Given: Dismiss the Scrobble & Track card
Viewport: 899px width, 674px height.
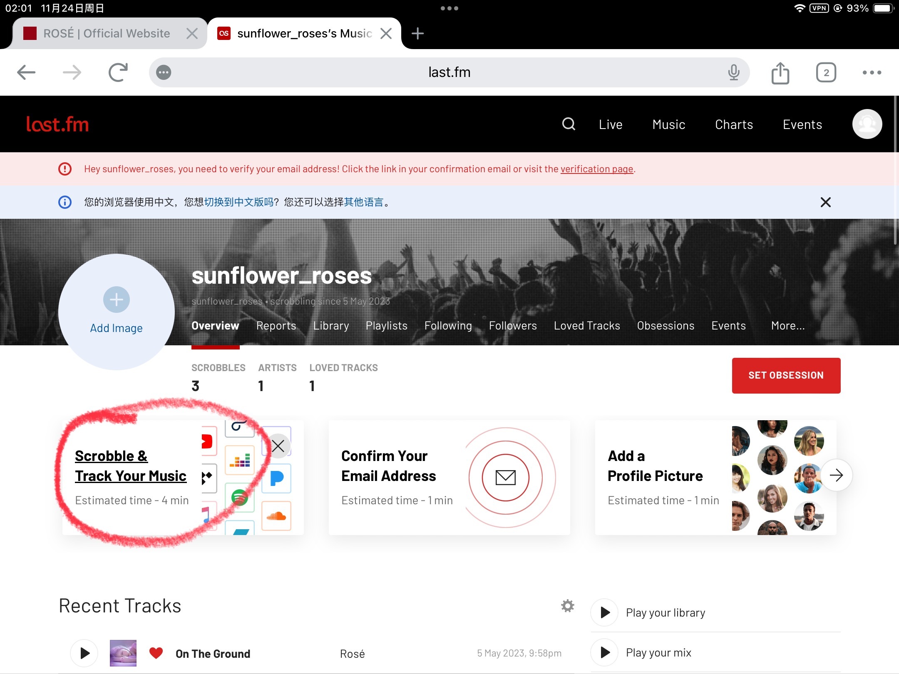Looking at the screenshot, I should pos(278,446).
